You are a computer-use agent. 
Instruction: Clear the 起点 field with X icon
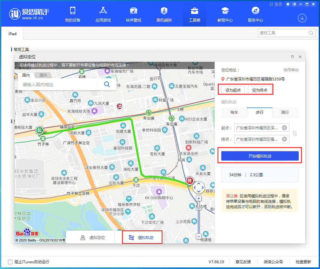(x=284, y=128)
